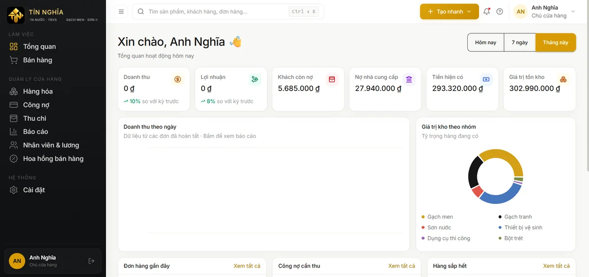Click the logout icon beside Anh Nghĩa
Screen dimensions: 589x277
point(91,261)
